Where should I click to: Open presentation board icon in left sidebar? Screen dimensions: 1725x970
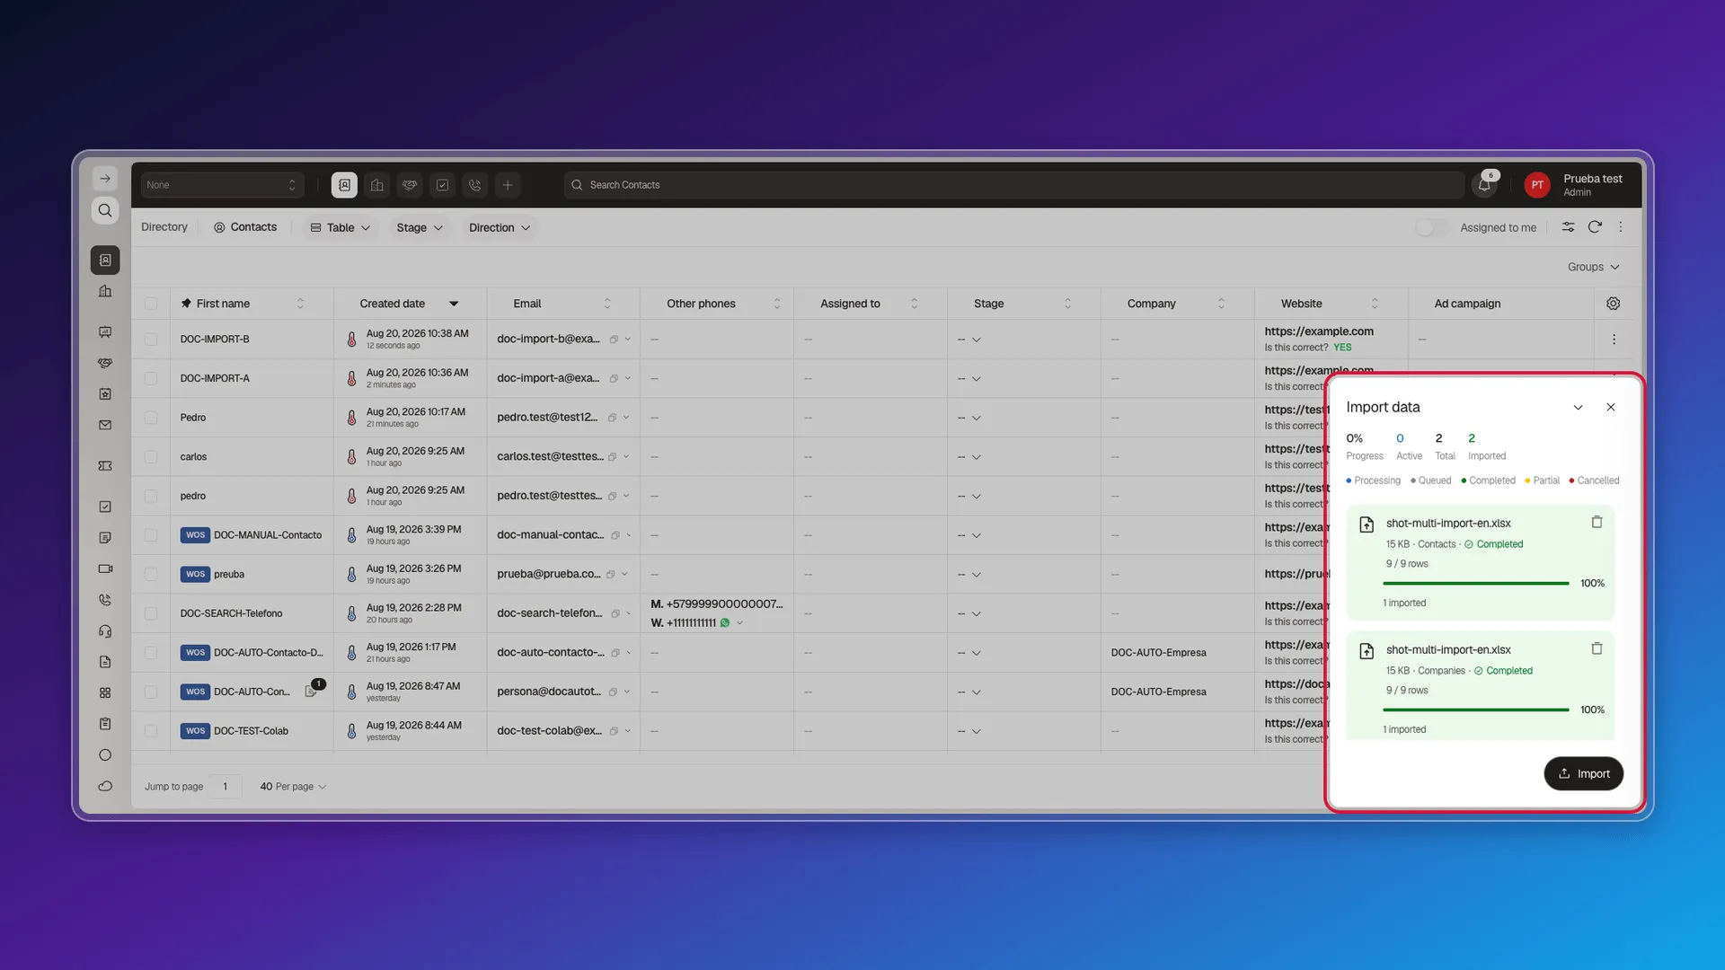click(105, 331)
